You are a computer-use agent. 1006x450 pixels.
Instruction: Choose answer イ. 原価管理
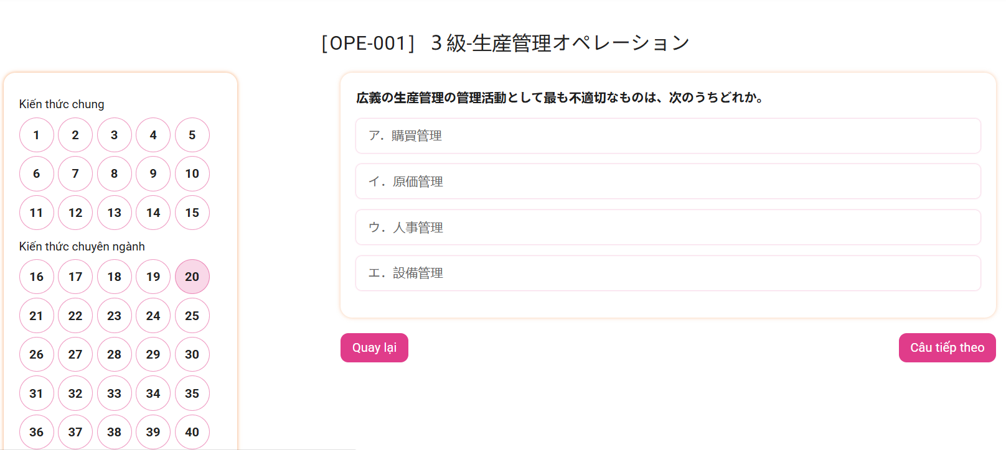pyautogui.click(x=667, y=181)
